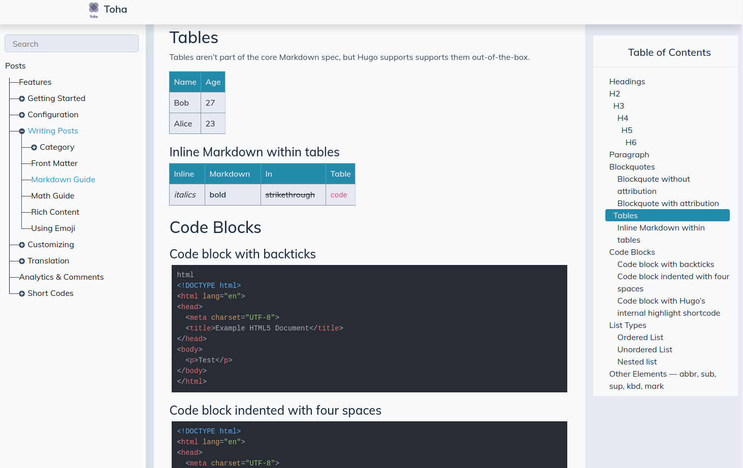Click the Toha logo icon
This screenshot has width=743, height=468.
pos(93,10)
